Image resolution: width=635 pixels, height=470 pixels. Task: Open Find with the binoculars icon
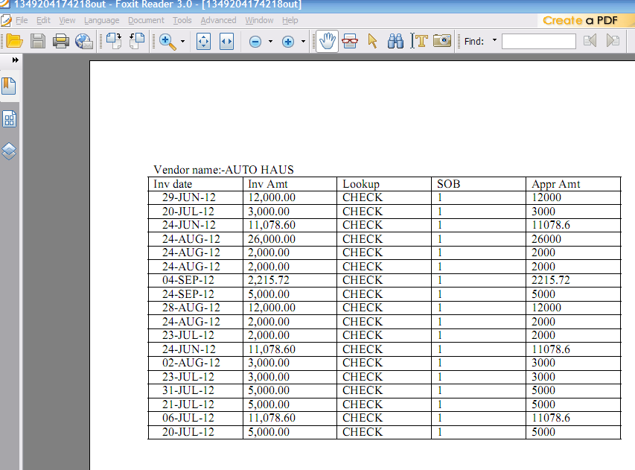pos(395,41)
